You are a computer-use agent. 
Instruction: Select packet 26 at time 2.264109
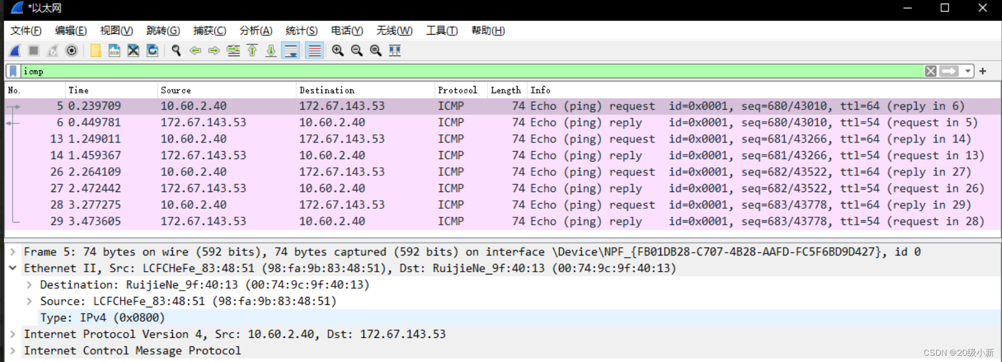click(x=502, y=172)
